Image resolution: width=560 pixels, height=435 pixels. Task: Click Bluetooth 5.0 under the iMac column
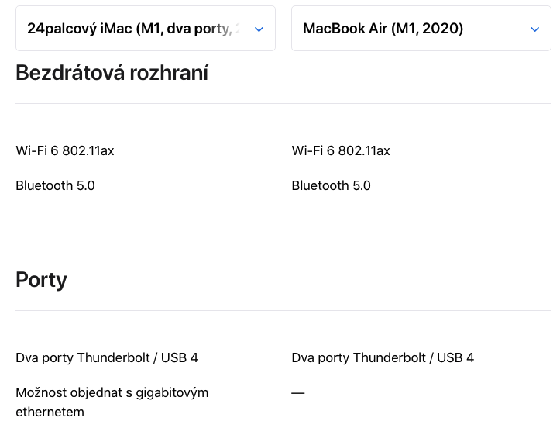(x=56, y=185)
